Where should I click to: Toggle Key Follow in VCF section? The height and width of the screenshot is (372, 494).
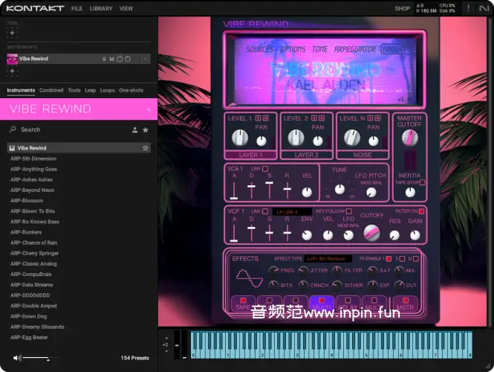[348, 211]
